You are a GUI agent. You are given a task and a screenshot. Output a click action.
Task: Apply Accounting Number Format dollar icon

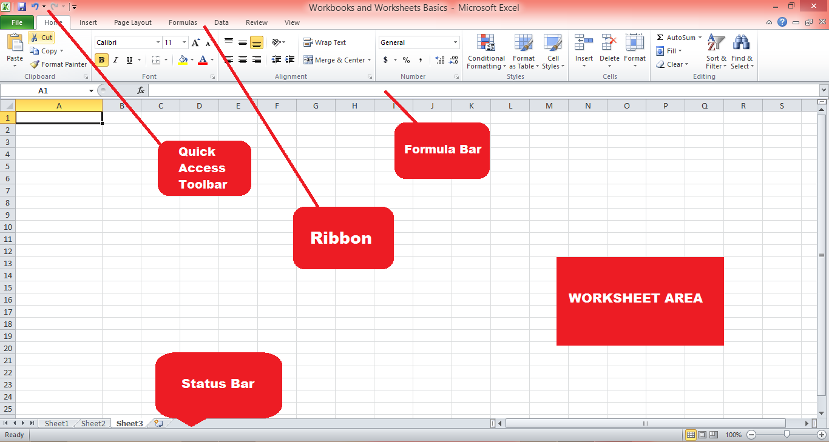tap(385, 60)
